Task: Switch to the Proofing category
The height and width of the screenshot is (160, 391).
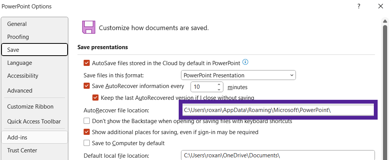Action: [x=18, y=37]
